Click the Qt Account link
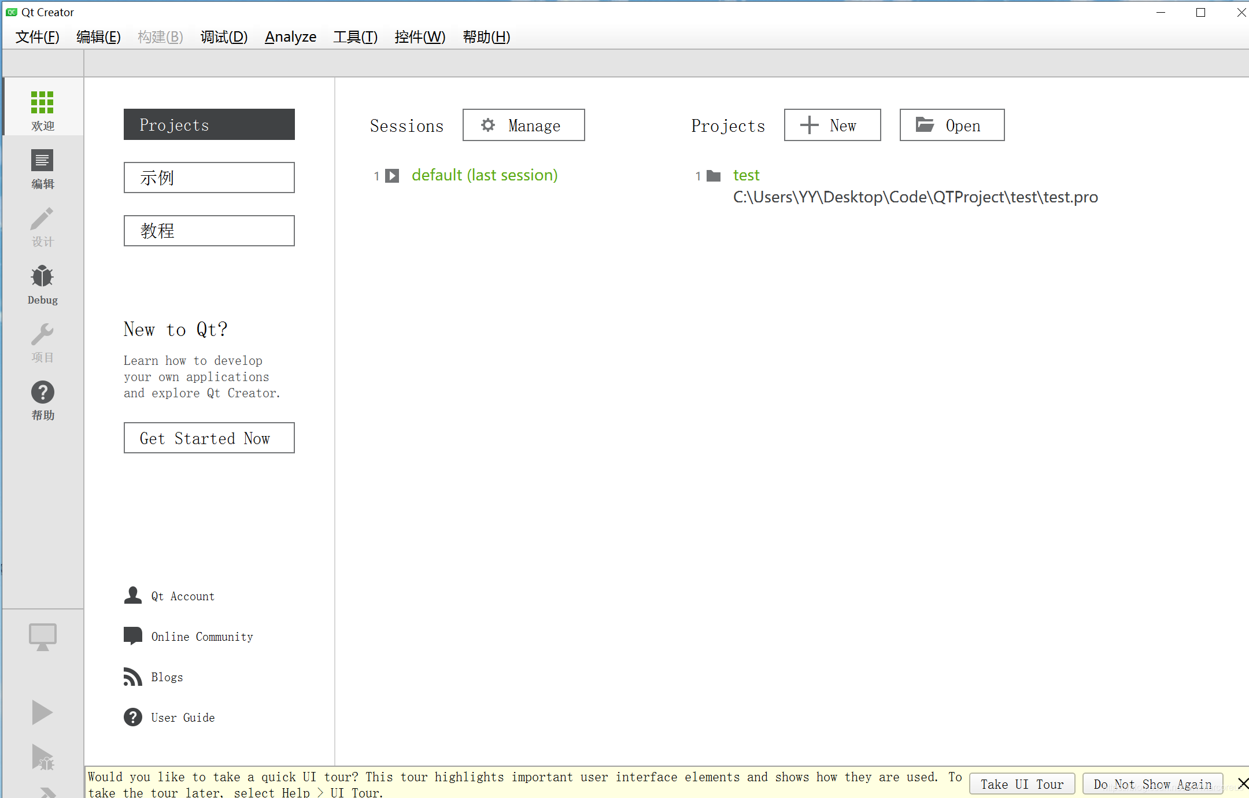This screenshot has width=1249, height=798. point(182,596)
